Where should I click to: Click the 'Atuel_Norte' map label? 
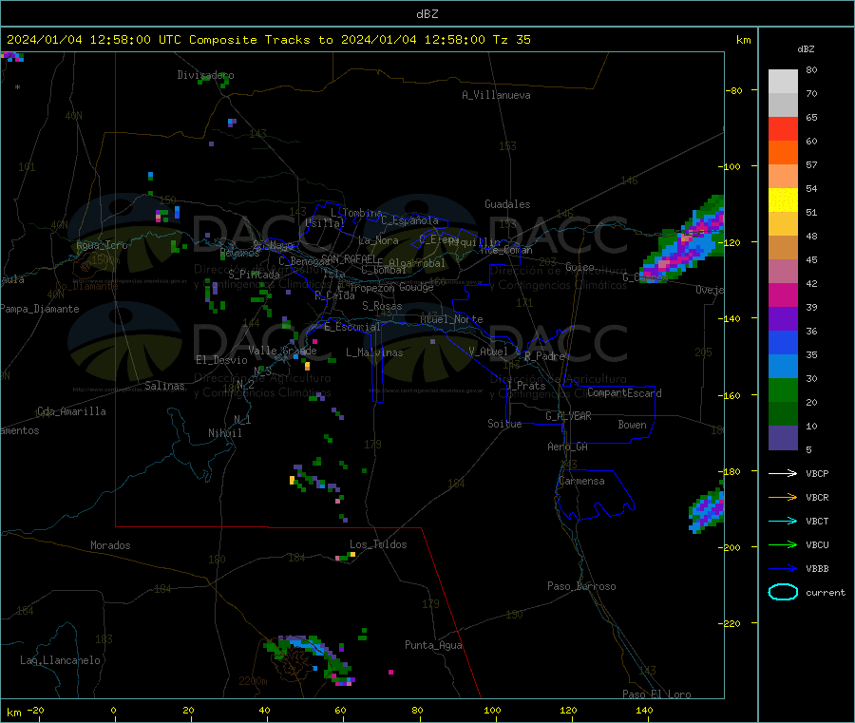coord(451,319)
